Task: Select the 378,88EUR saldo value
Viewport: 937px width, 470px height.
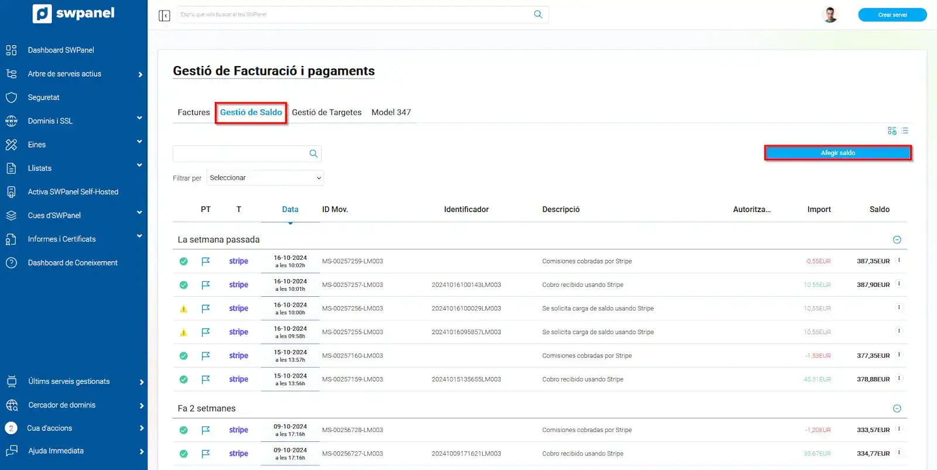Action: pos(873,379)
